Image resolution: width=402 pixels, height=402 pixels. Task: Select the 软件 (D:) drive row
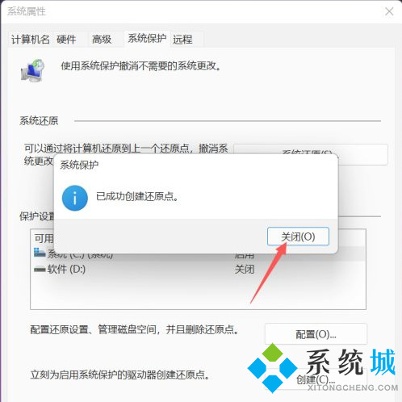pyautogui.click(x=198, y=269)
